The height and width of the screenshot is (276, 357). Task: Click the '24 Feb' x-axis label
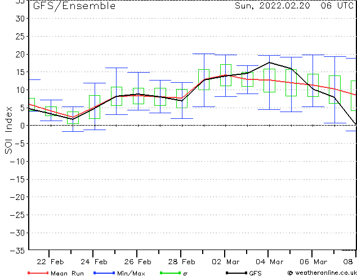coord(94,262)
